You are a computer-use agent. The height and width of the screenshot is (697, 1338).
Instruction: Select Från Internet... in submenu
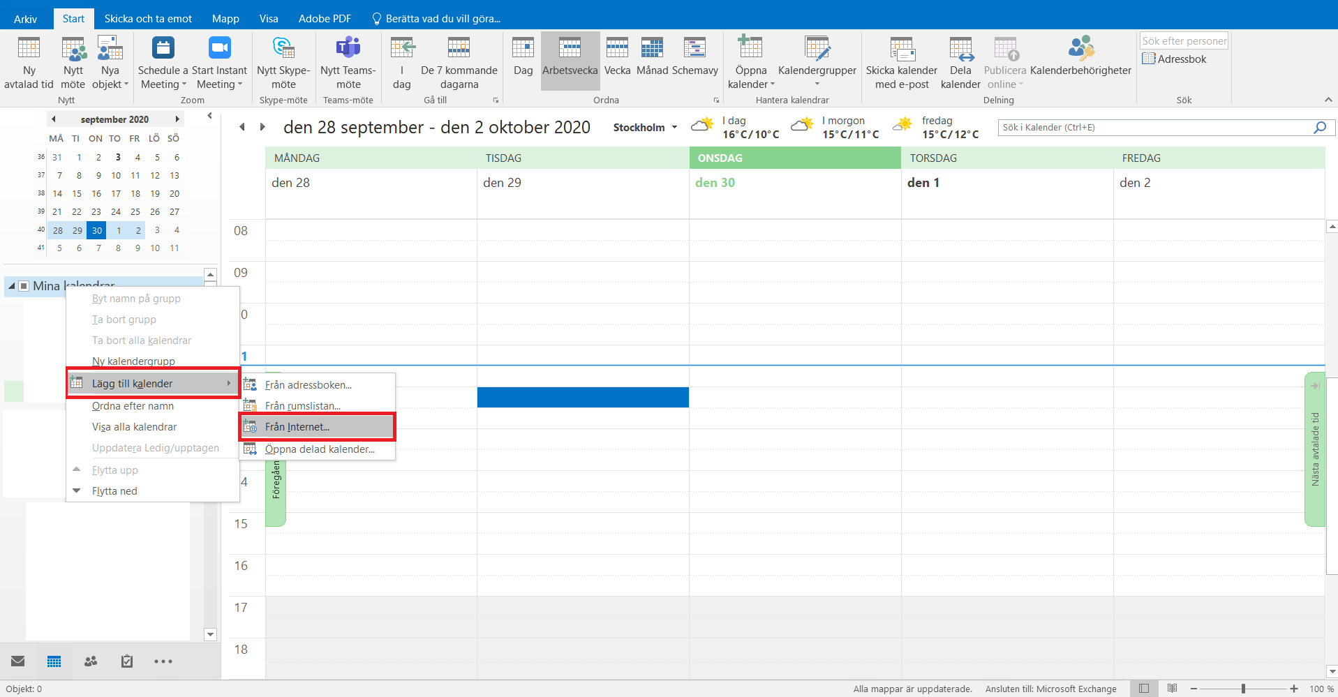tap(297, 427)
